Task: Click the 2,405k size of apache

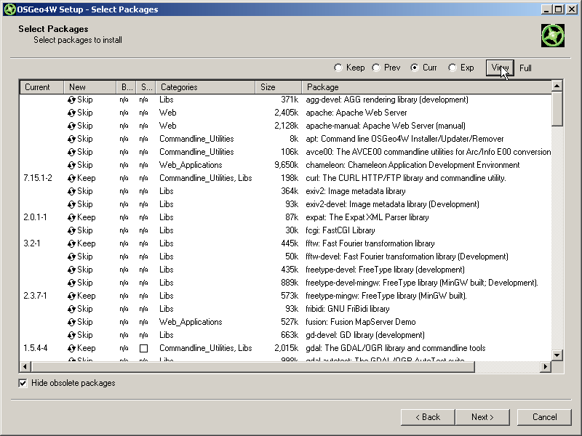Action: [x=286, y=113]
